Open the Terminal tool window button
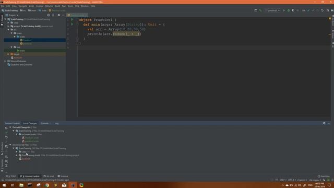The height and width of the screenshot is (188, 334). pos(63,177)
